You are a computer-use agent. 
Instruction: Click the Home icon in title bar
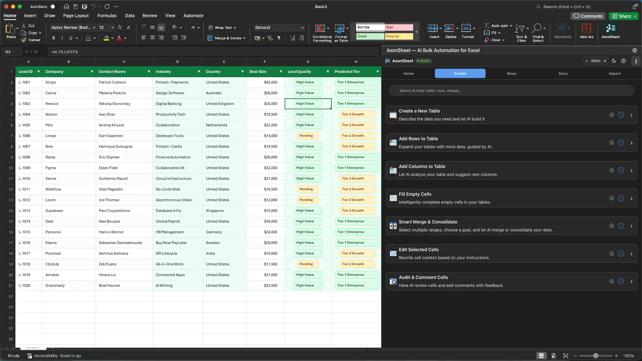[x=67, y=6]
